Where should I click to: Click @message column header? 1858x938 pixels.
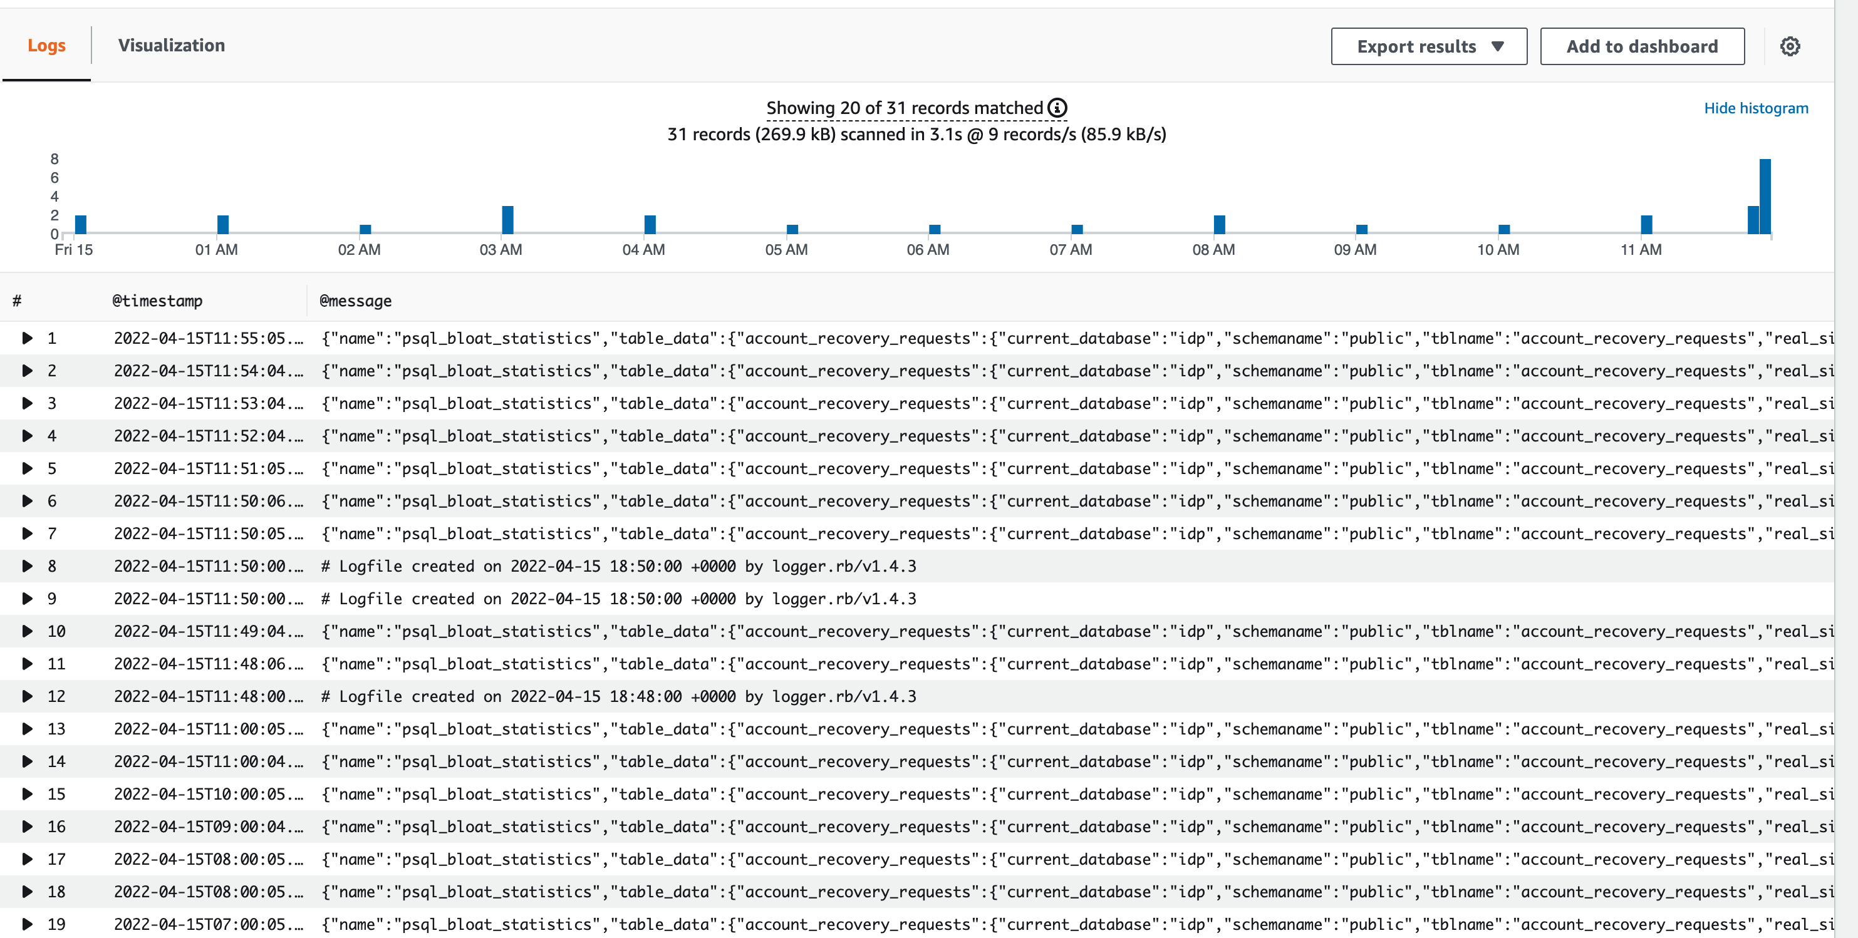point(356,301)
